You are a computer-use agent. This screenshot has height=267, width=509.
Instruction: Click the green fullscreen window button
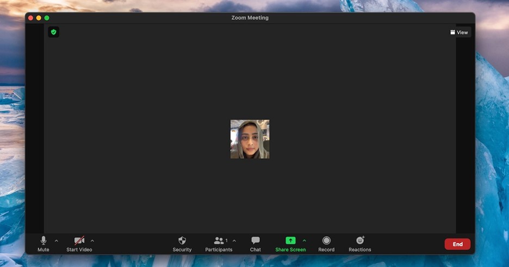point(47,18)
